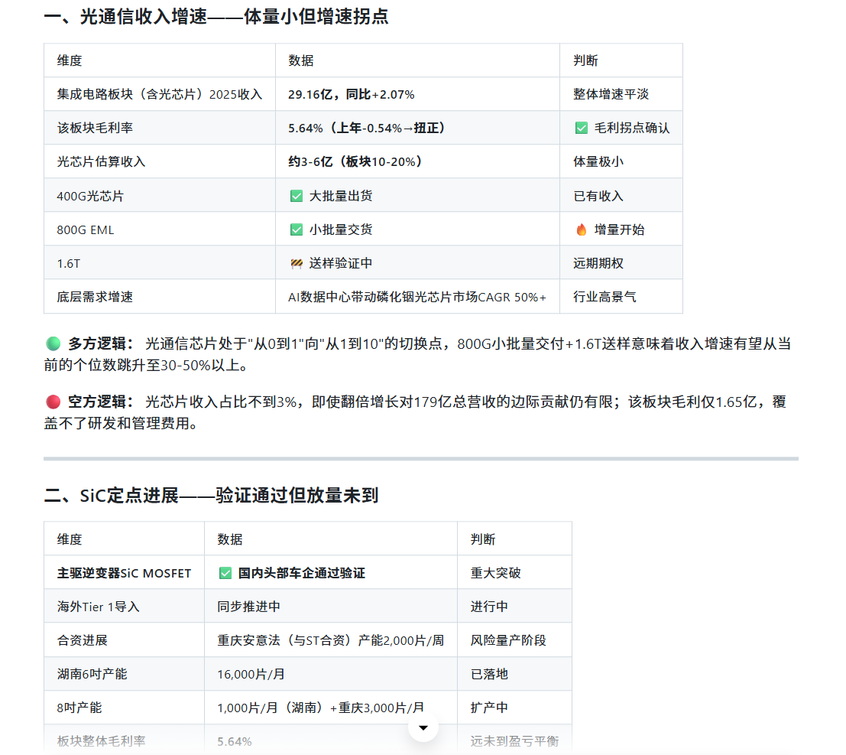
Task: Click cell 16,000片/月
Action: [x=331, y=674]
